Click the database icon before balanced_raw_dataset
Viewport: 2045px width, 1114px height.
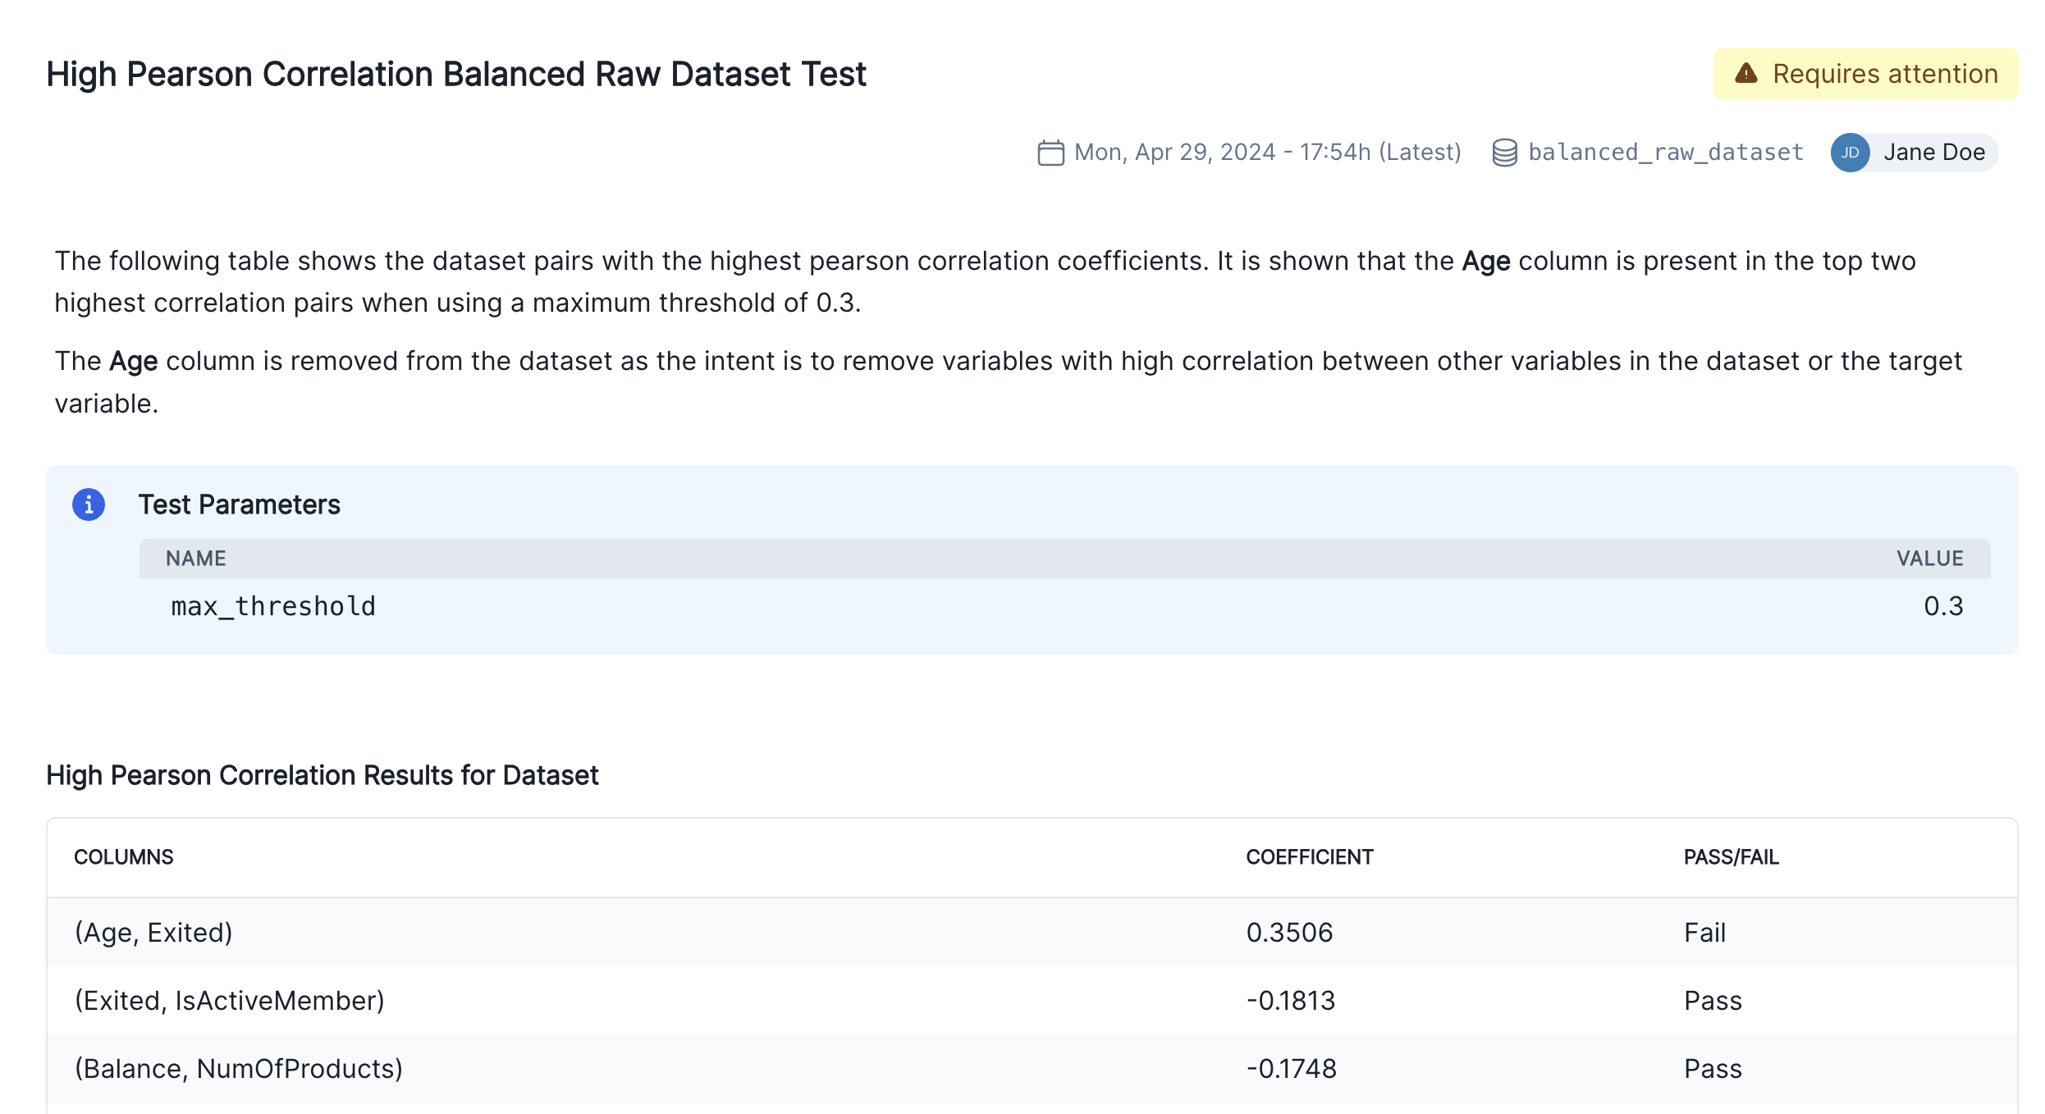coord(1505,151)
